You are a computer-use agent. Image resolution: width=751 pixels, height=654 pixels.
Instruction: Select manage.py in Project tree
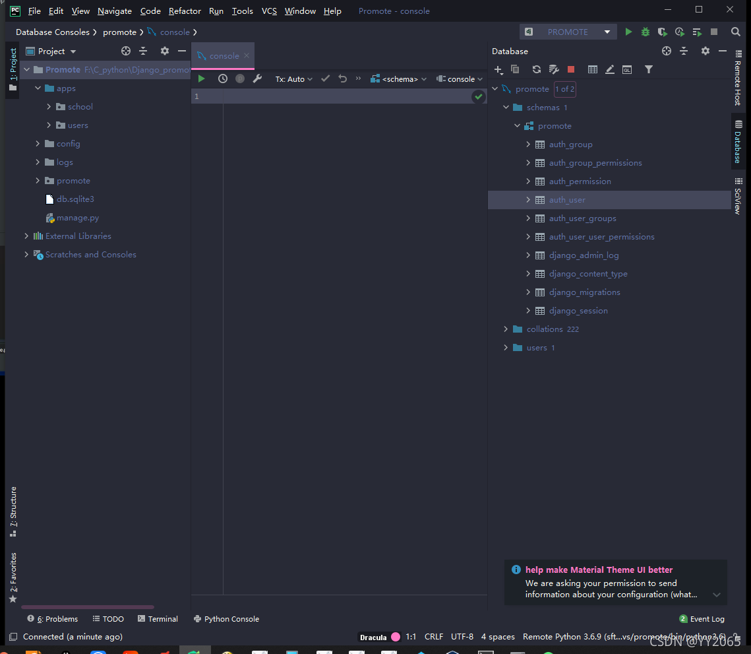(78, 218)
